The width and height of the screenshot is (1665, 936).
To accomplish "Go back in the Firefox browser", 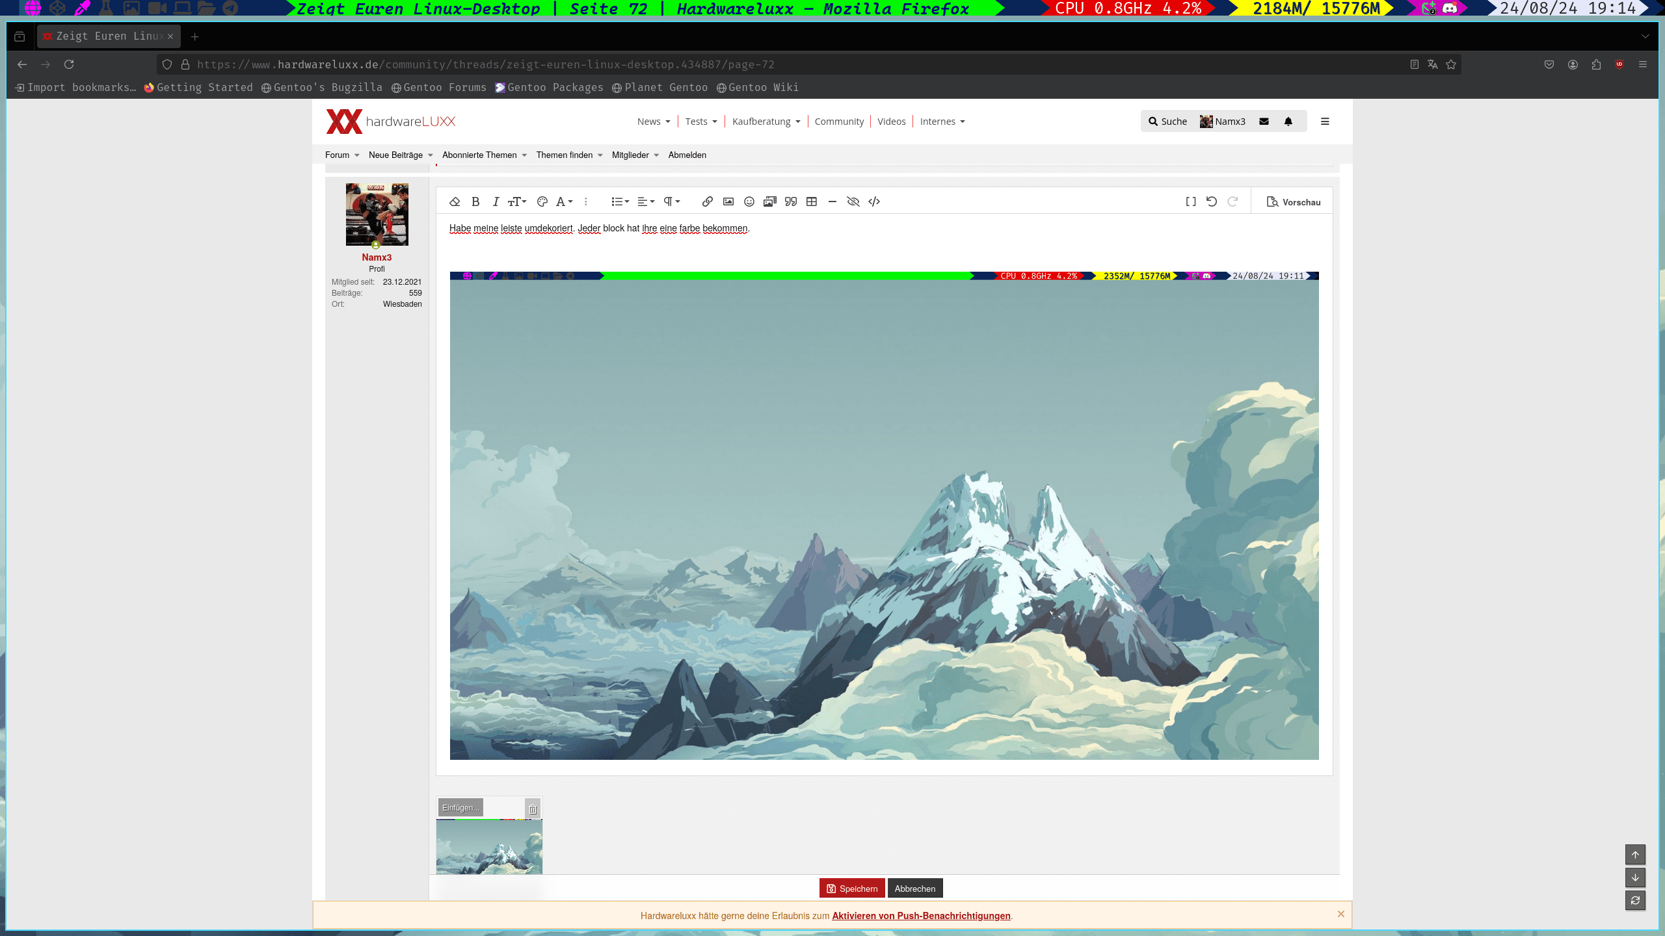I will [x=22, y=64].
